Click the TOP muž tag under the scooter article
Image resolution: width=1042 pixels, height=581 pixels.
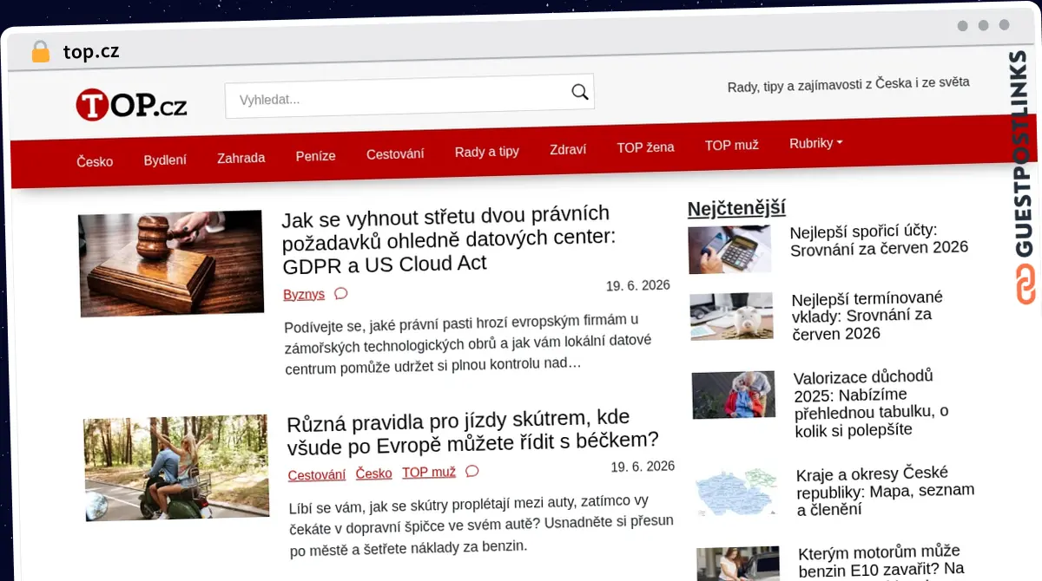tap(429, 473)
